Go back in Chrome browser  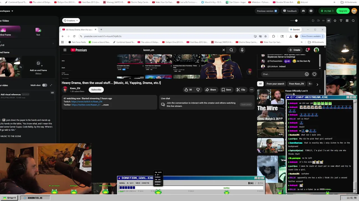pos(63,36)
